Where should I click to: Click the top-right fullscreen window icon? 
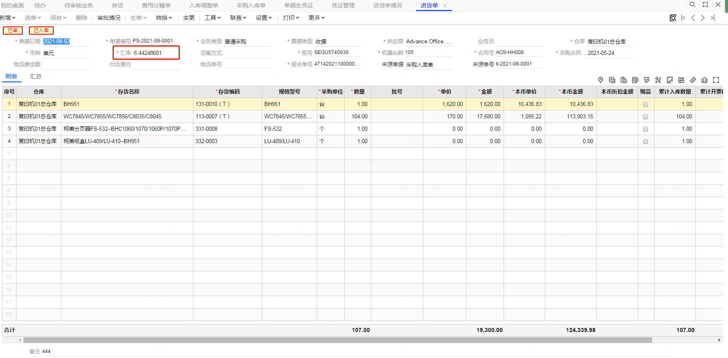click(705, 5)
